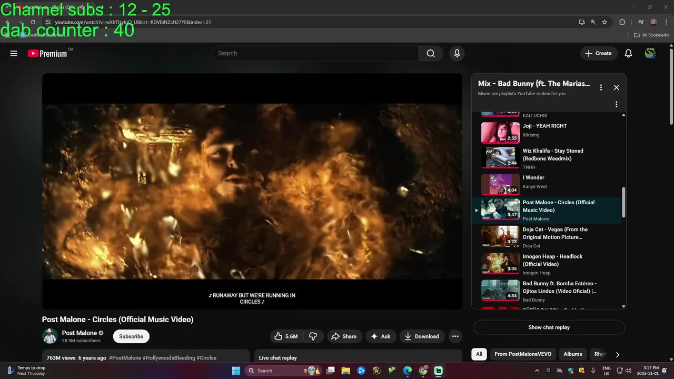The height and width of the screenshot is (379, 674).
Task: Open File Explorer from taskbar
Action: pos(346,371)
